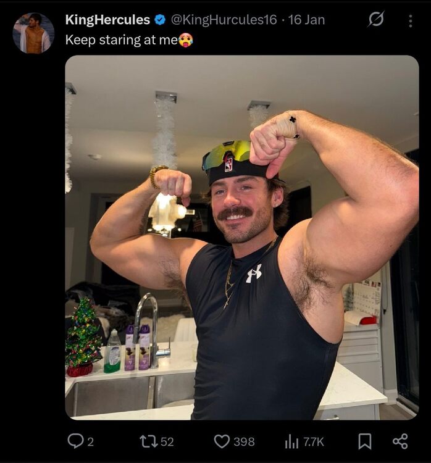Image resolution: width=431 pixels, height=463 pixels.
Task: Open the 7.7K view count analytics
Action: coord(314,442)
